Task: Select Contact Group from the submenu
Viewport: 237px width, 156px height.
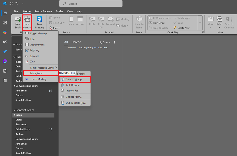Action: (x=75, y=79)
